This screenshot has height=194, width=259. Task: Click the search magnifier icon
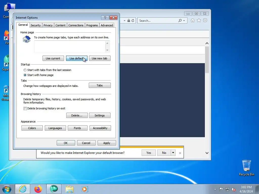click(x=180, y=21)
